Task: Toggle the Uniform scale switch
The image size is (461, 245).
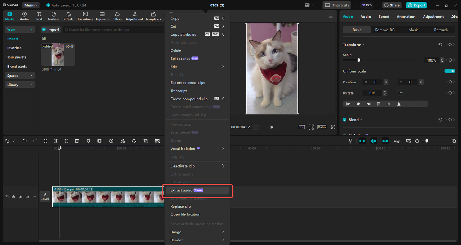Action: 450,71
